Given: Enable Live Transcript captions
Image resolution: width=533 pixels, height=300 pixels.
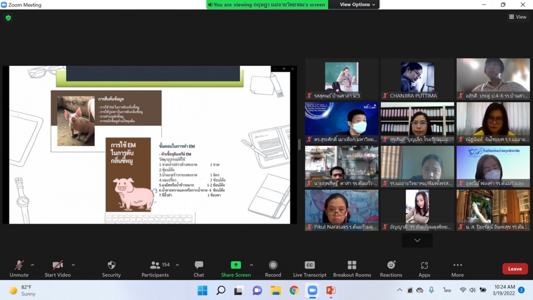Looking at the screenshot, I should click(x=310, y=268).
